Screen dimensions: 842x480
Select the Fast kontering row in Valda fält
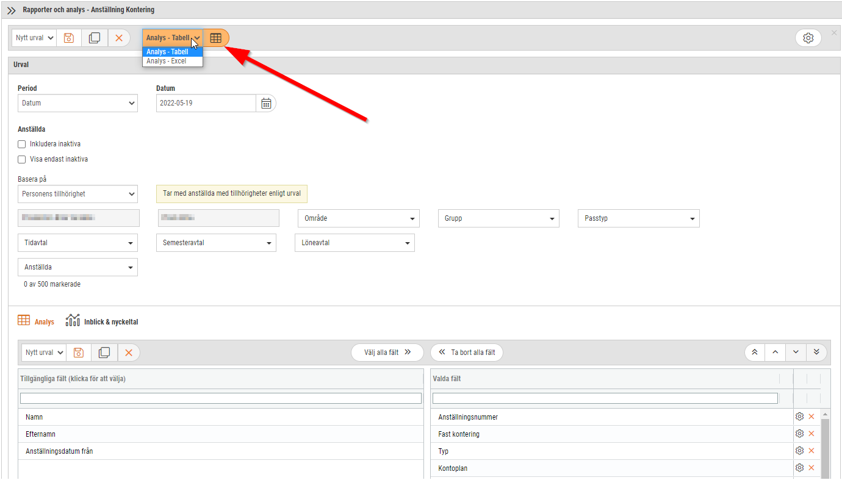tap(612, 434)
